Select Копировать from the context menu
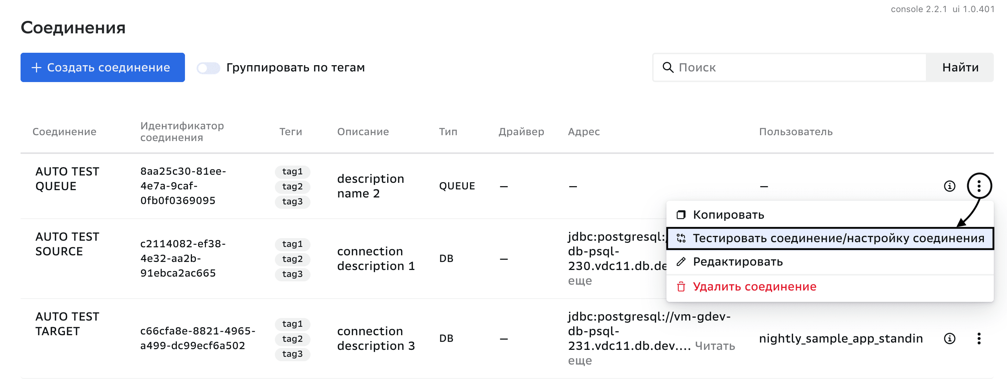Viewport: 1007px width, 381px height. click(728, 215)
